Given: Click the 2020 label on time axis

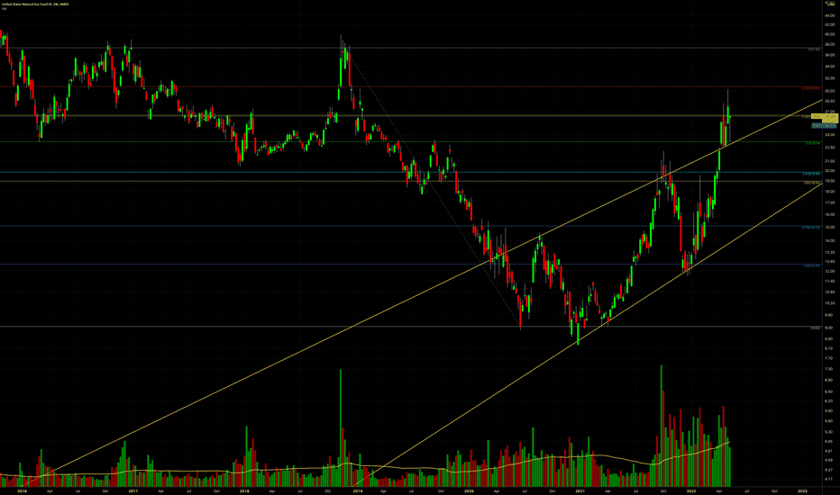Looking at the screenshot, I should point(469,490).
